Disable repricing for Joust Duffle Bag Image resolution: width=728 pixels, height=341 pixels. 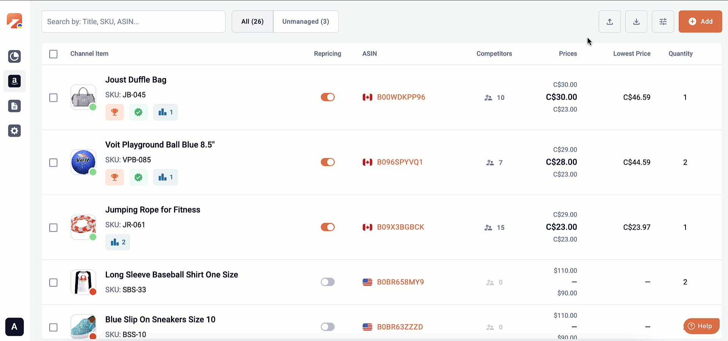328,97
